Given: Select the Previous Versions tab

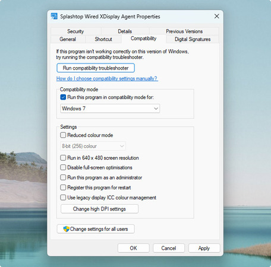Looking at the screenshot, I should 184,31.
